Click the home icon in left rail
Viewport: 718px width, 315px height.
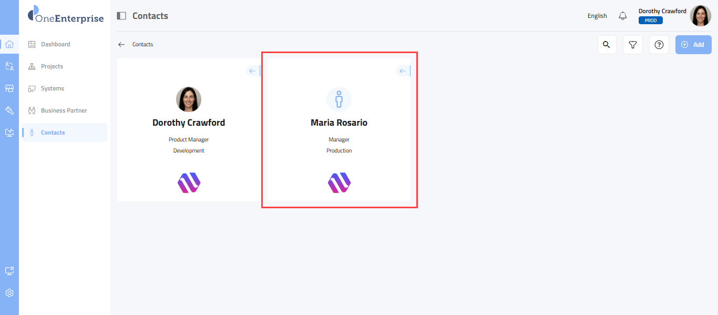click(x=9, y=44)
